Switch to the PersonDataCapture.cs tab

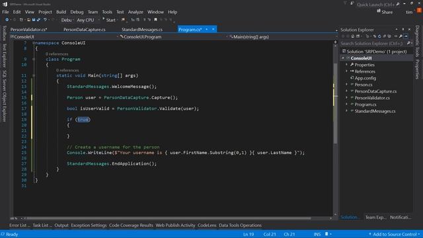point(85,29)
